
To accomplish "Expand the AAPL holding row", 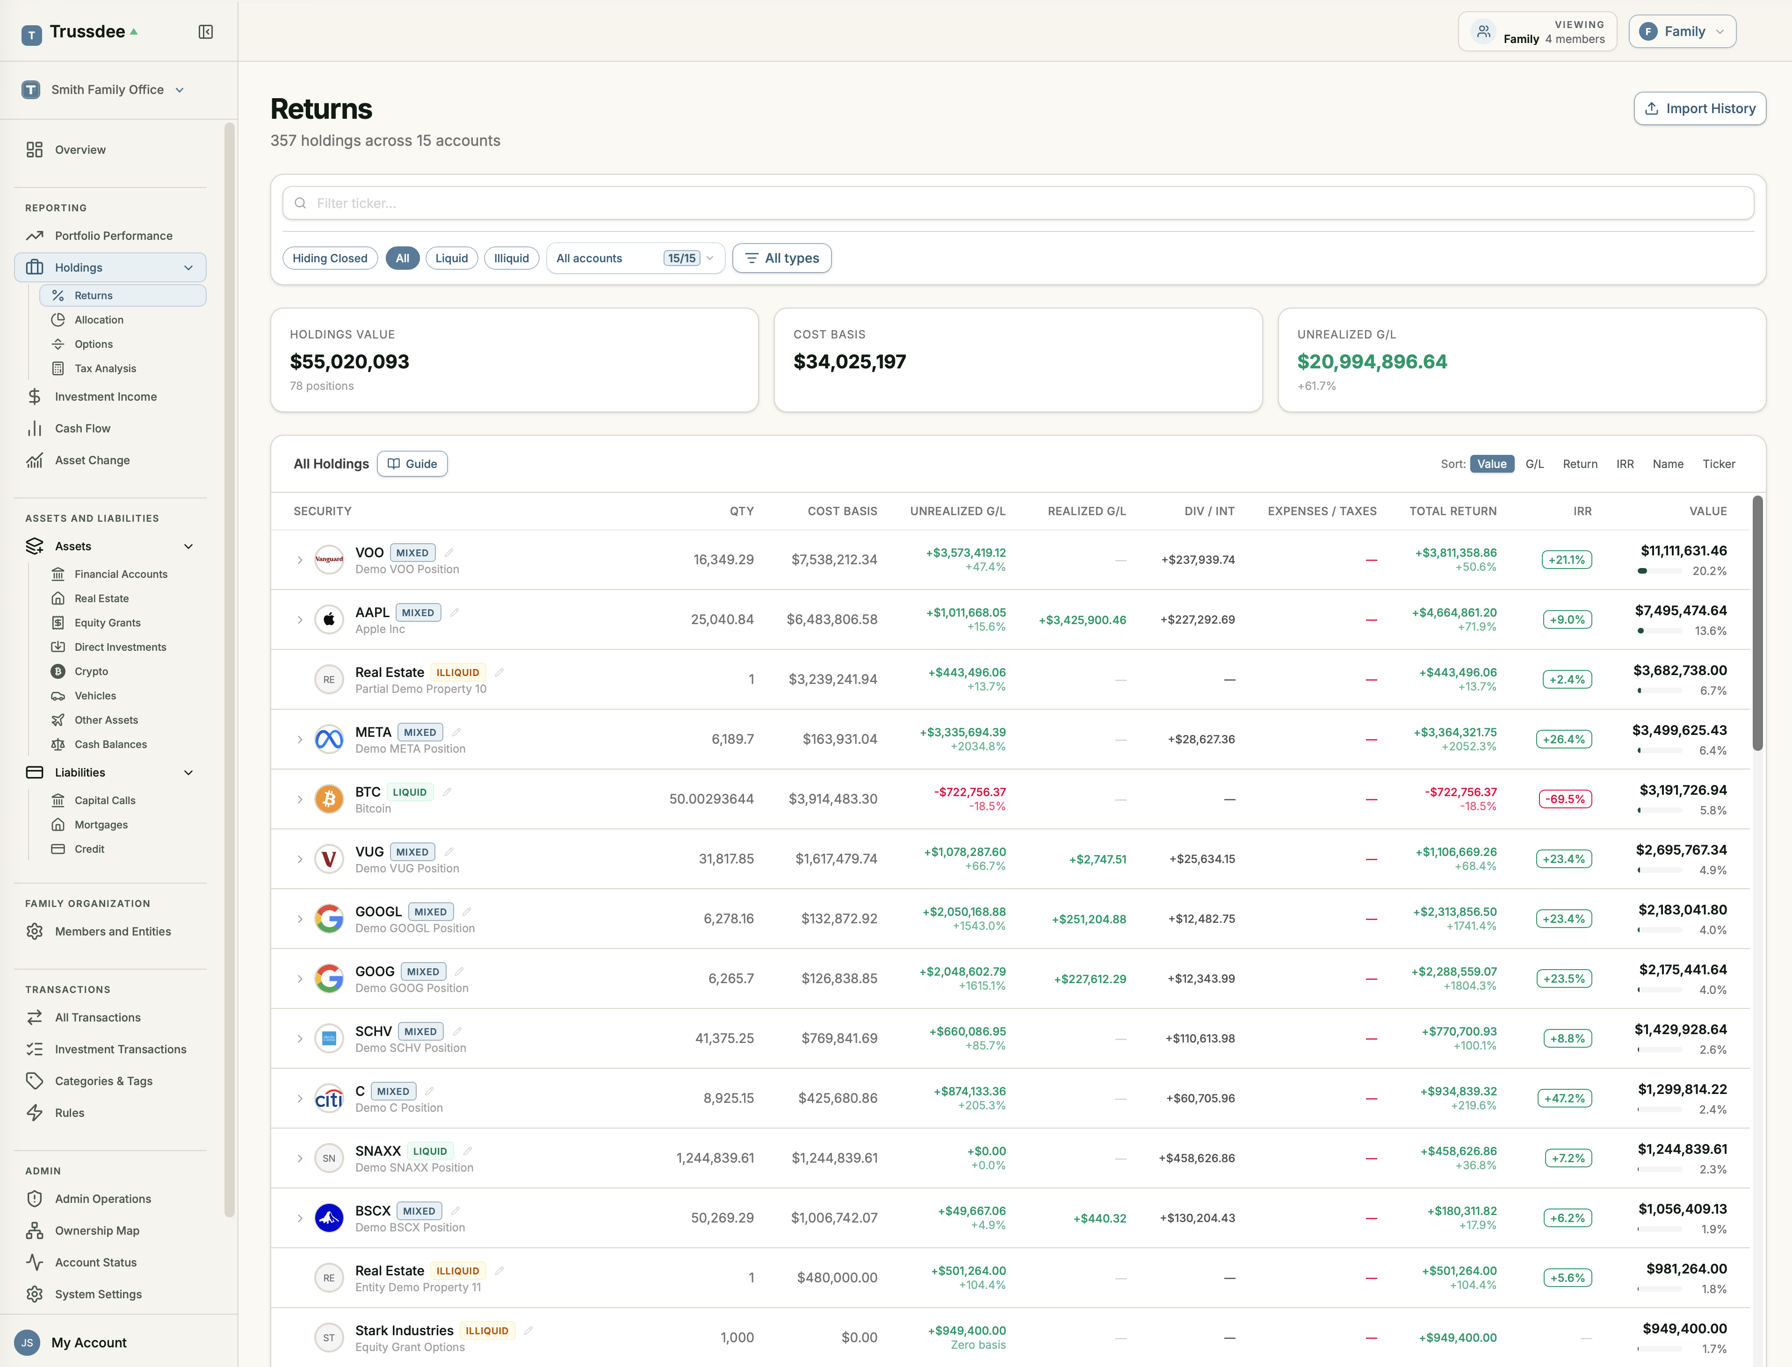I will click(299, 619).
